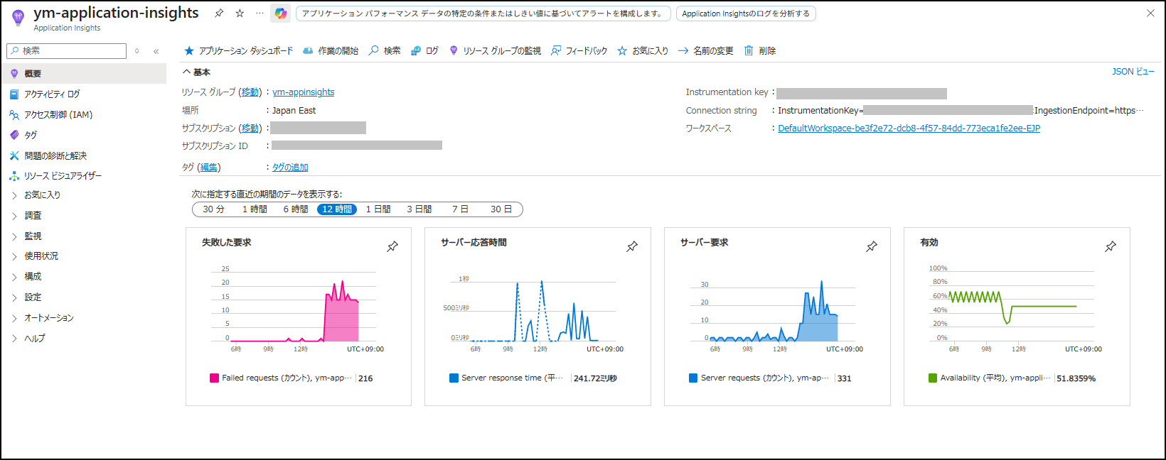Screen dimensions: 1166x460
Task: Click the side menu 検索 field
Action: (x=66, y=51)
